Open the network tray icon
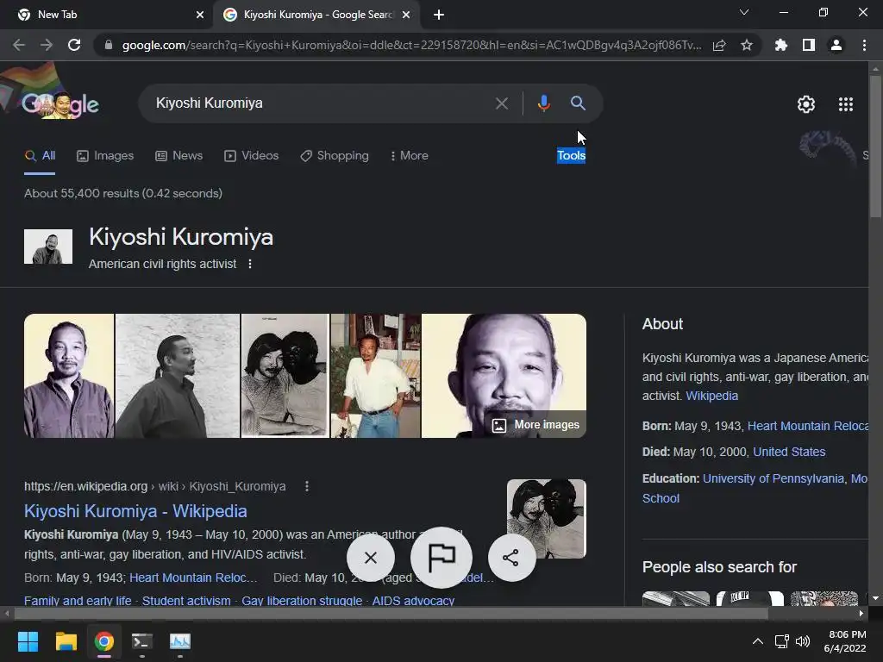883x662 pixels. 781,641
